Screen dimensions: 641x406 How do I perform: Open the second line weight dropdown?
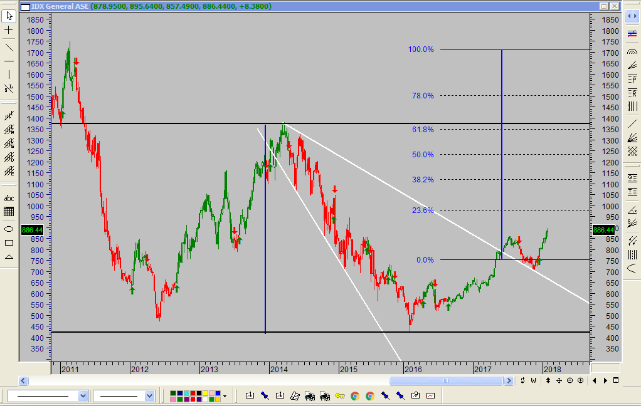pos(149,396)
